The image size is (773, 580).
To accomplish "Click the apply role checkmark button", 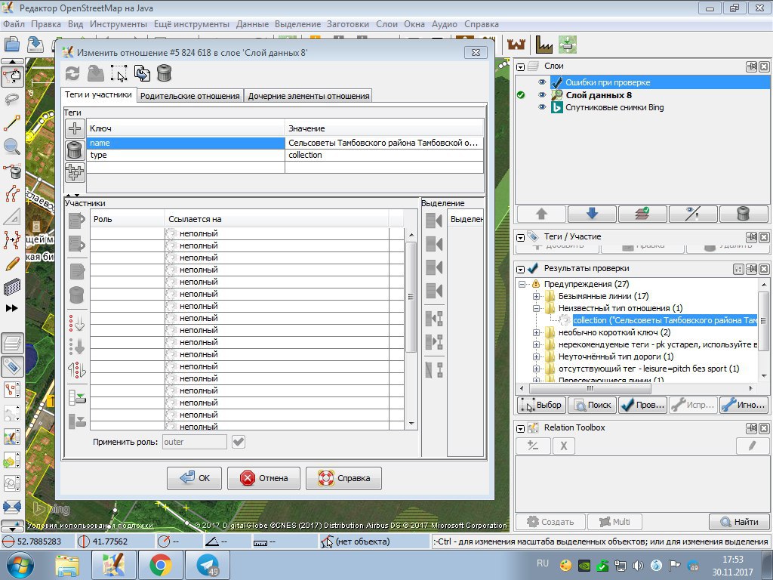I will click(238, 442).
